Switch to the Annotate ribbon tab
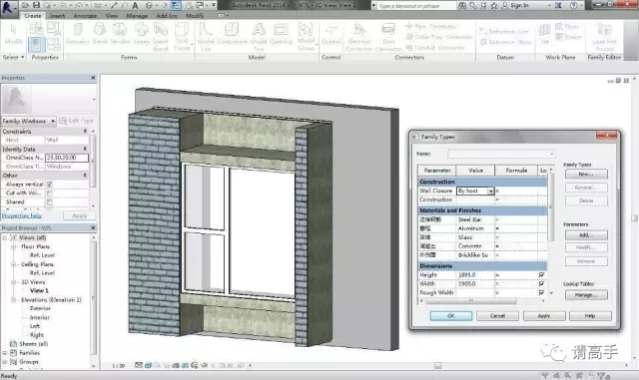639x380 pixels. tap(85, 16)
